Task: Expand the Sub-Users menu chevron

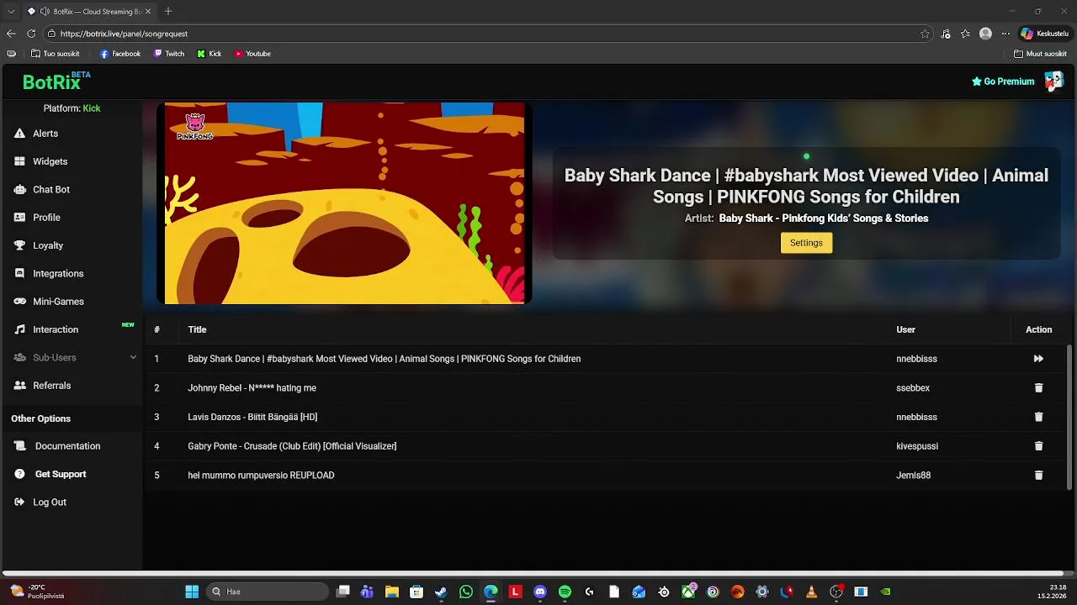Action: pyautogui.click(x=133, y=357)
